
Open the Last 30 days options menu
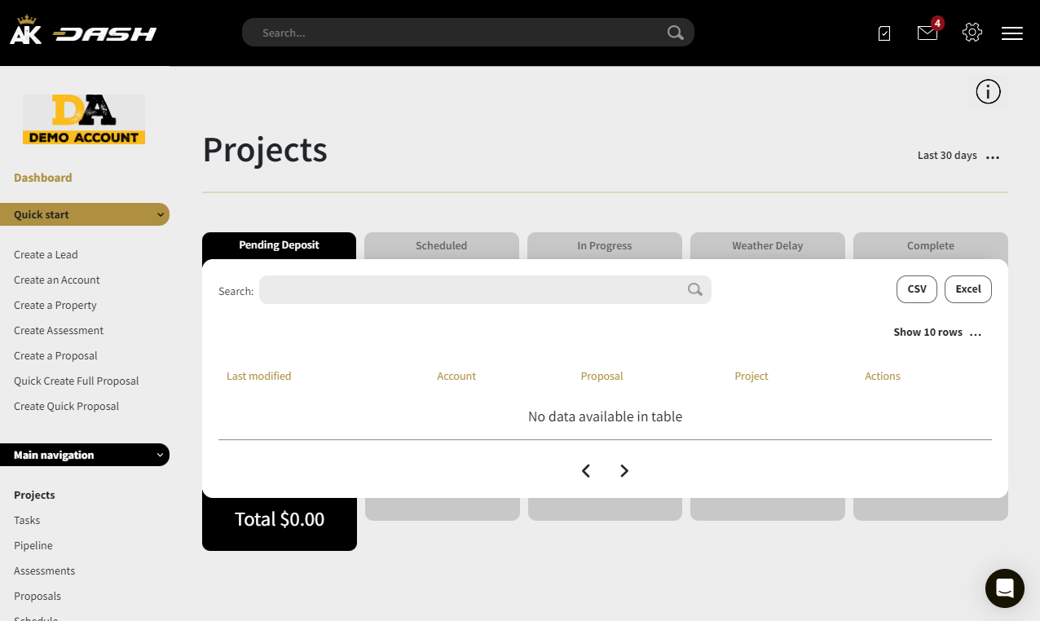coord(993,156)
